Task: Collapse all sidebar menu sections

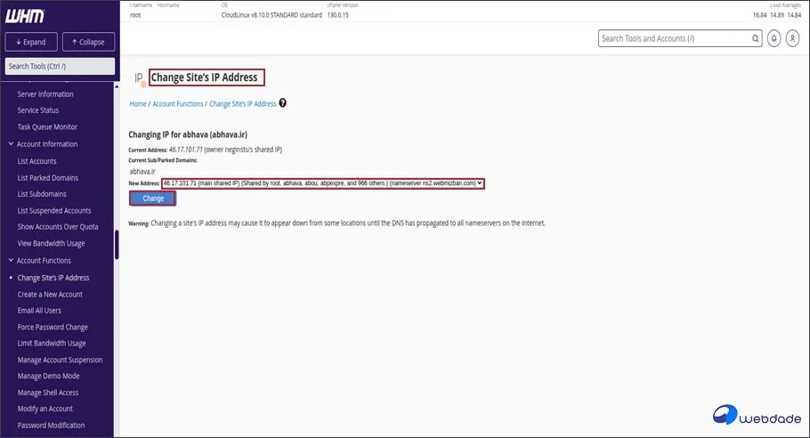Action: click(86, 42)
